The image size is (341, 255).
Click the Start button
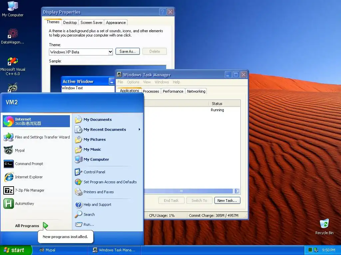click(x=16, y=250)
